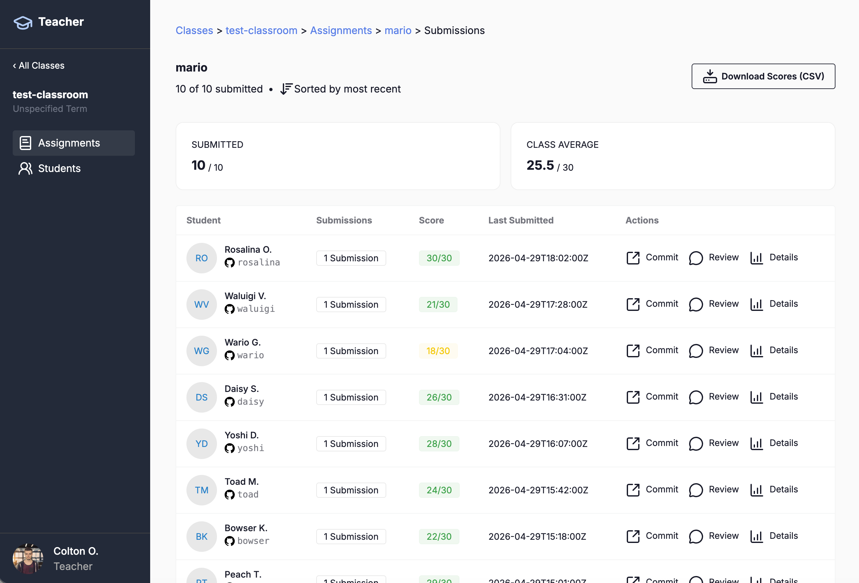This screenshot has height=583, width=859.
Task: Click the Details bar chart for Waluigi
Action: (756, 304)
